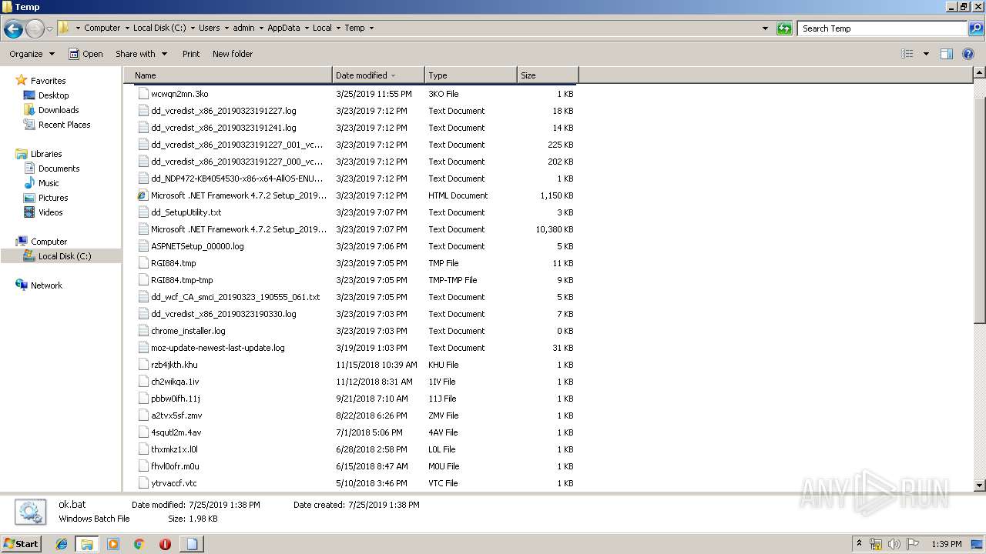Image resolution: width=986 pixels, height=554 pixels.
Task: Open Google Chrome from the taskbar
Action: click(x=139, y=544)
